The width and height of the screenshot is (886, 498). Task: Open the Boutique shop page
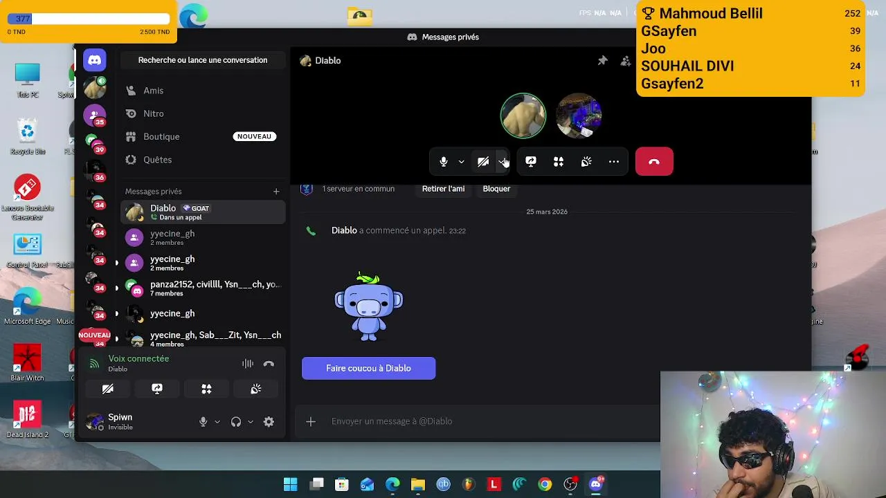tap(203, 136)
